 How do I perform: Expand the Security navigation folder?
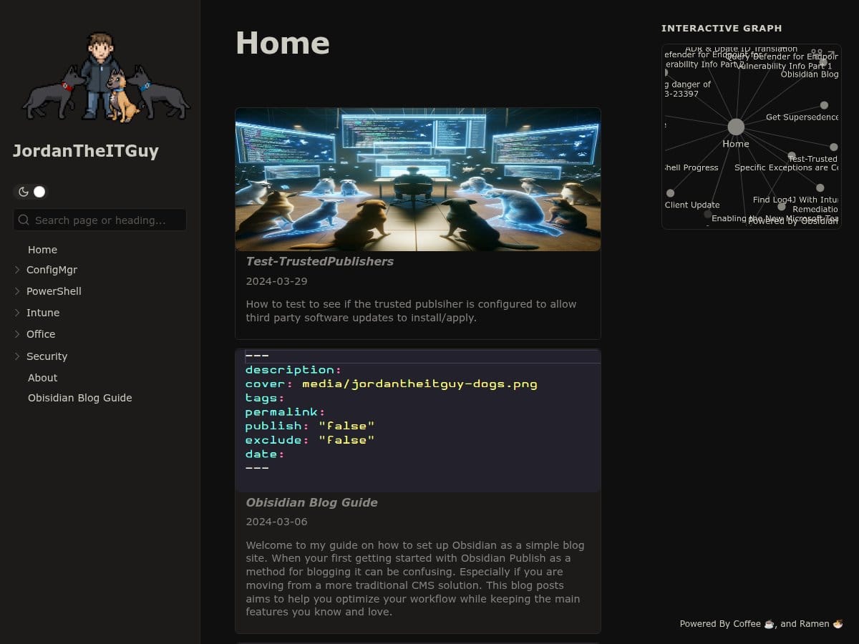pos(17,356)
